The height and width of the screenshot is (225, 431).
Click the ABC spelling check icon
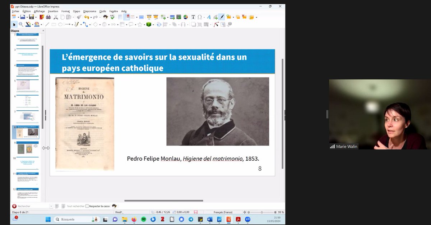(112, 17)
